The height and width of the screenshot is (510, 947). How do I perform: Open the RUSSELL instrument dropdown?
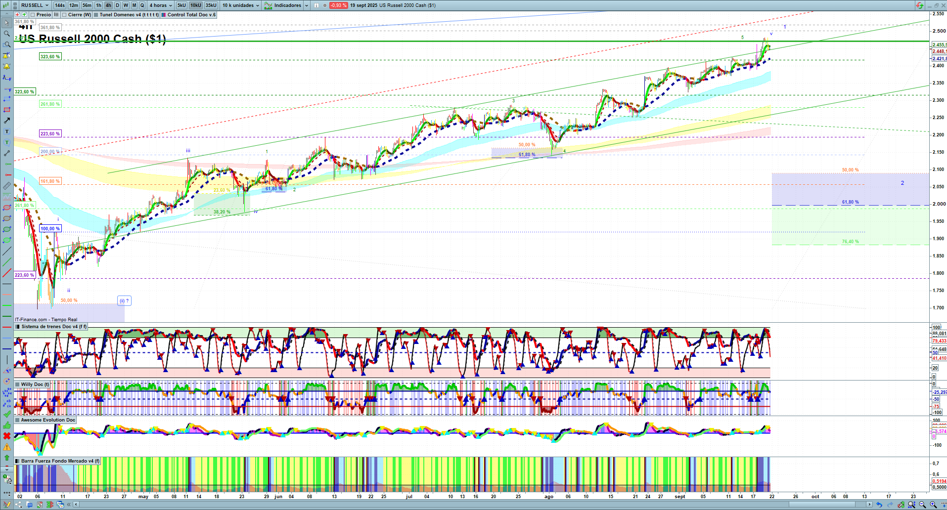click(35, 5)
